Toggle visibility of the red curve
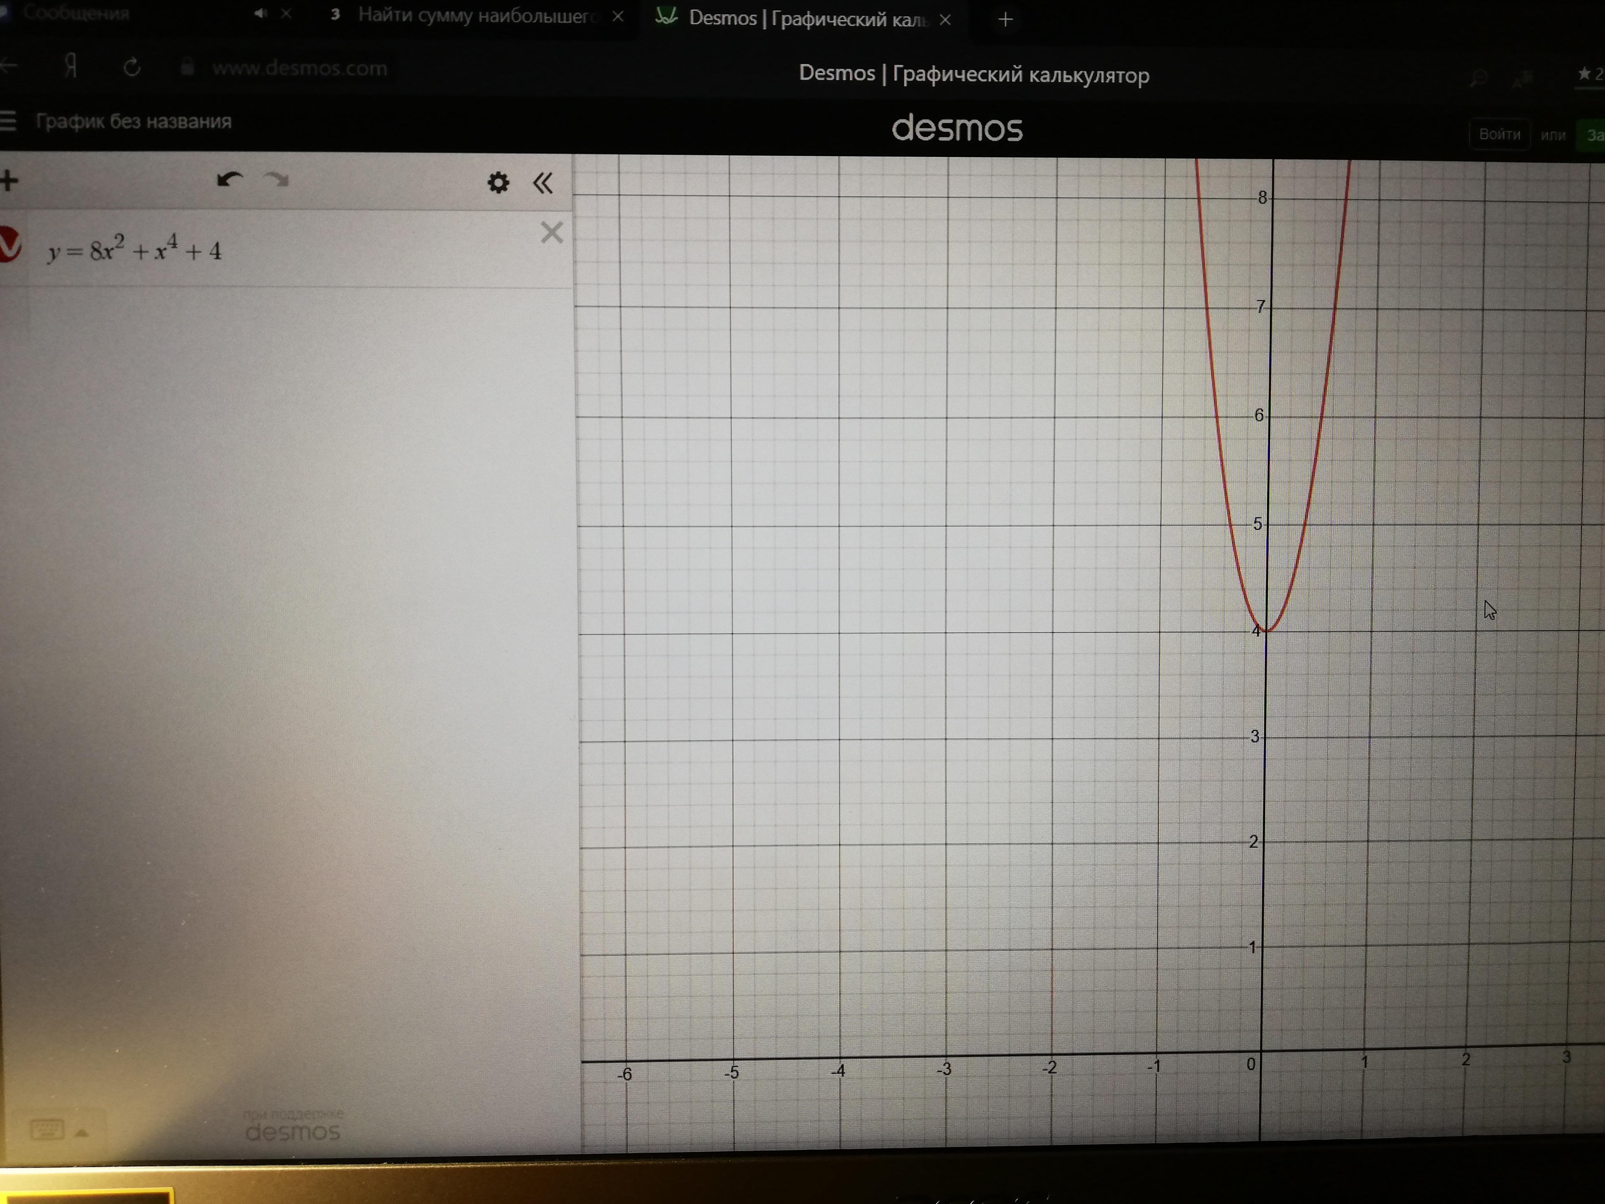The width and height of the screenshot is (1605, 1204). click(9, 245)
